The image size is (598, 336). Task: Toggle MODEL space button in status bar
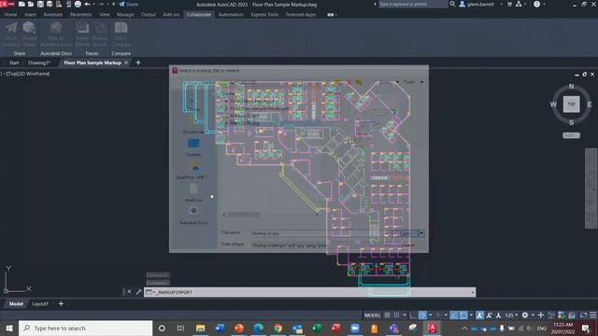click(x=372, y=315)
